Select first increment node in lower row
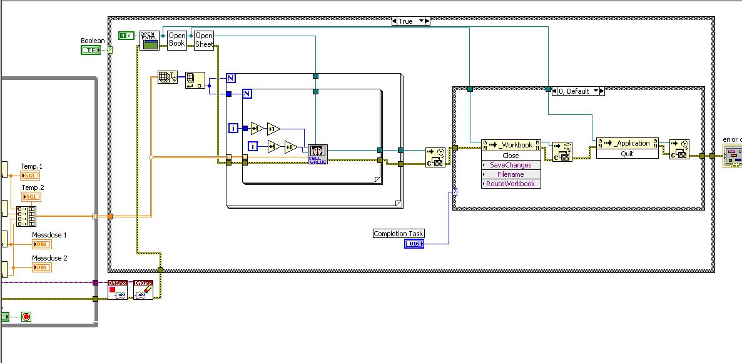 point(274,147)
